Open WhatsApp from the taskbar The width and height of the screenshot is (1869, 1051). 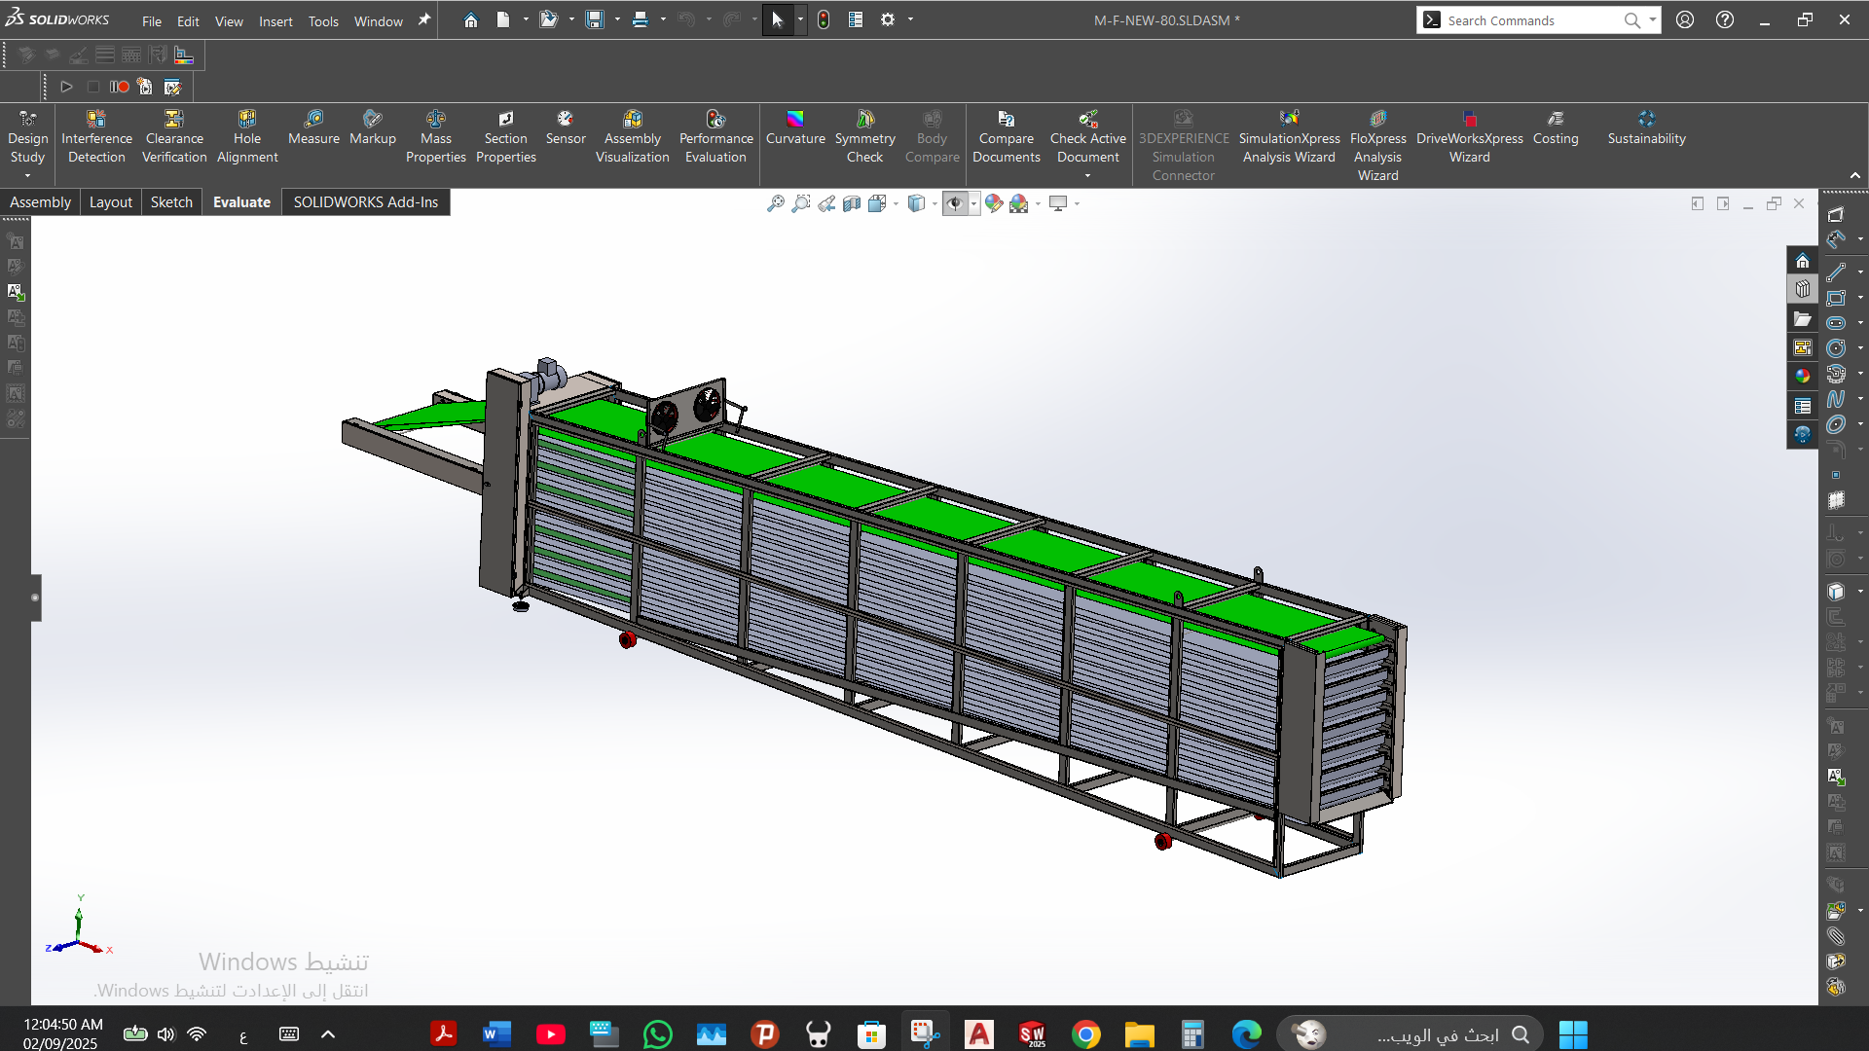[658, 1033]
